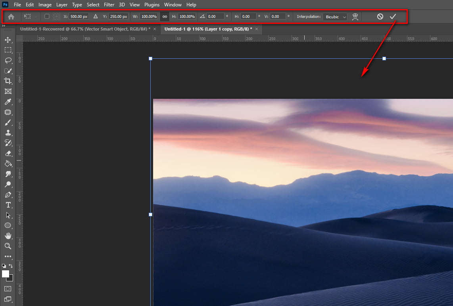
Task: Switch transform to warp mode
Action: click(x=355, y=17)
